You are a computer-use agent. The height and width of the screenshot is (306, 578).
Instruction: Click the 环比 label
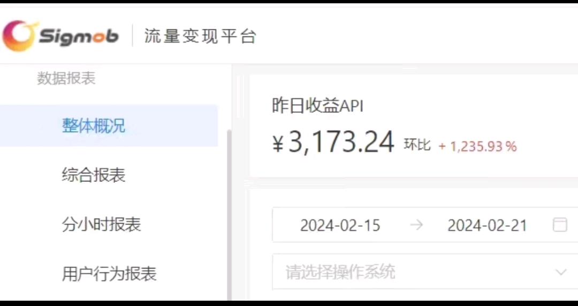tap(417, 144)
